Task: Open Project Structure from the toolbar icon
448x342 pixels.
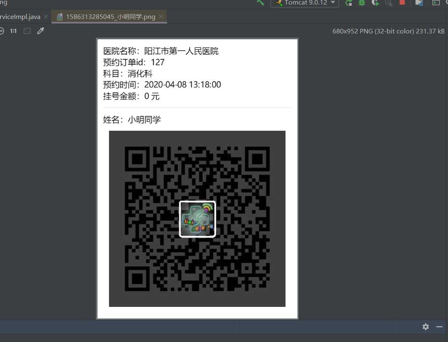Action: [x=419, y=3]
